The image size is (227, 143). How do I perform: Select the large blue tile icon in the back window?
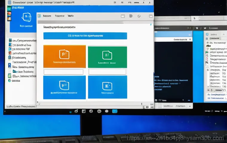click(26, 18)
